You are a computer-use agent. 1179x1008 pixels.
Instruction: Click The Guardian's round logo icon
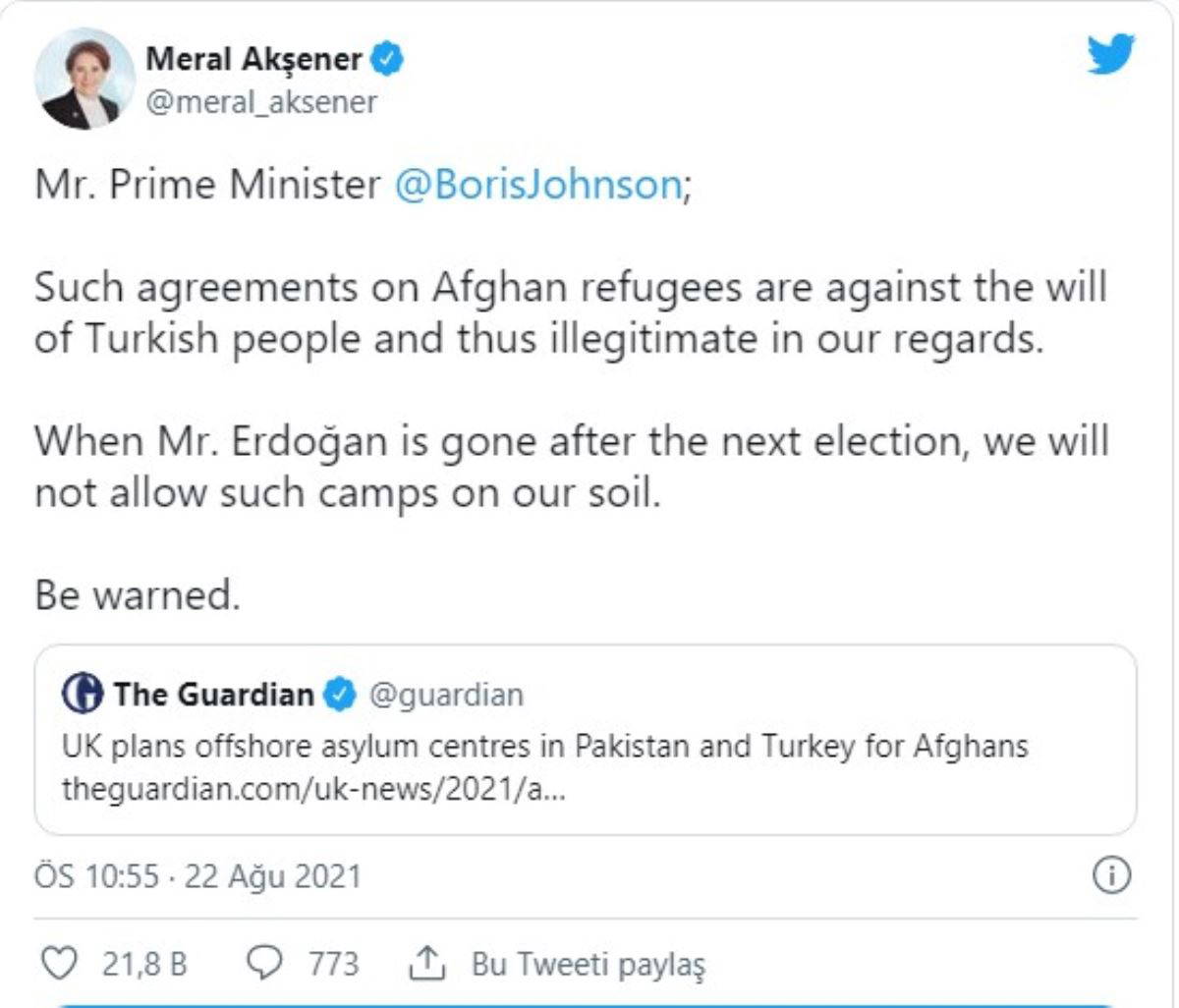tap(83, 695)
